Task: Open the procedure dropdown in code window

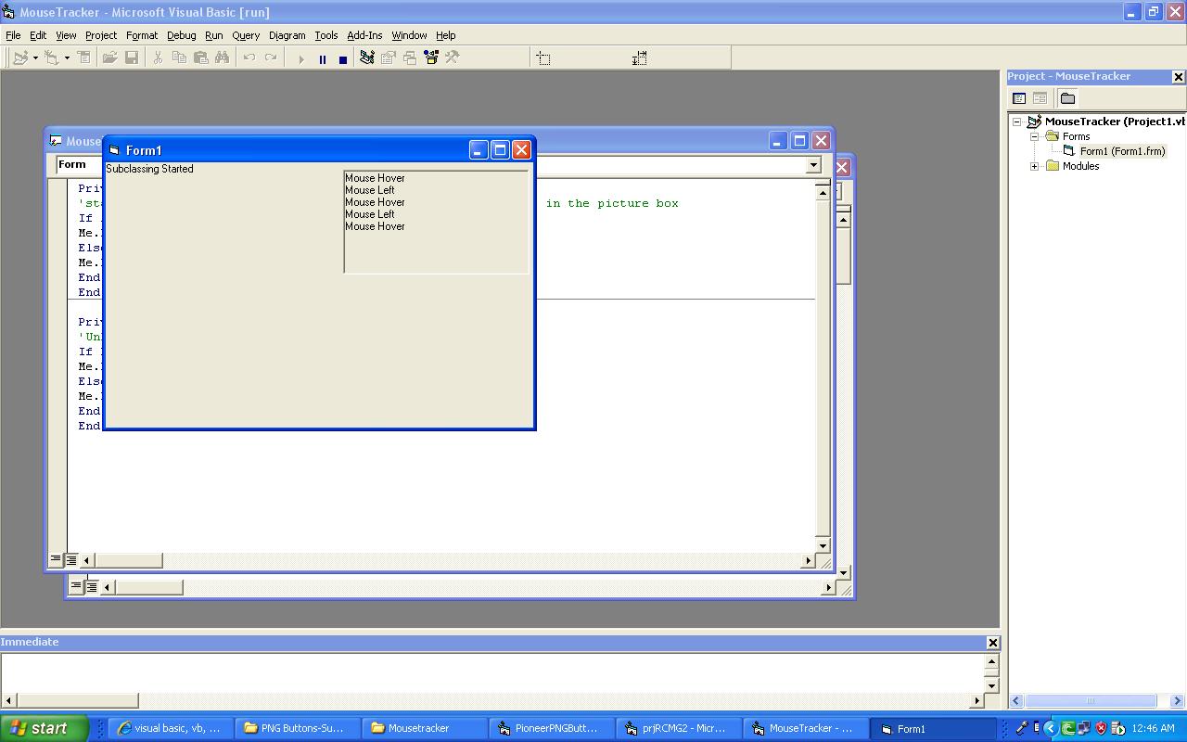Action: pyautogui.click(x=813, y=165)
